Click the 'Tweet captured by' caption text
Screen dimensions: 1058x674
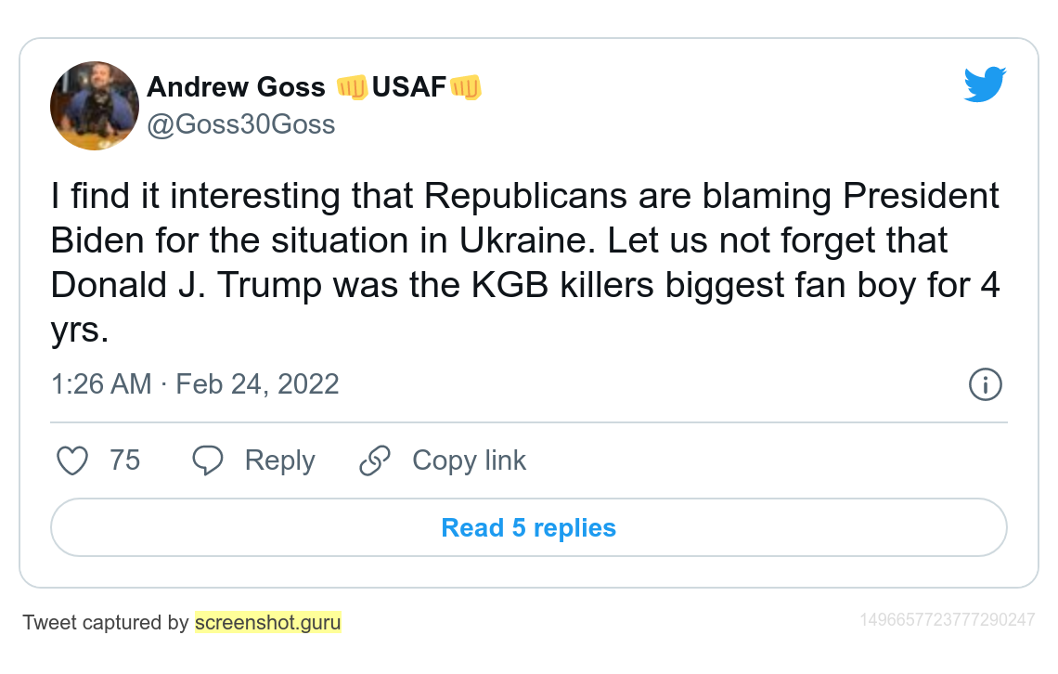coord(106,622)
